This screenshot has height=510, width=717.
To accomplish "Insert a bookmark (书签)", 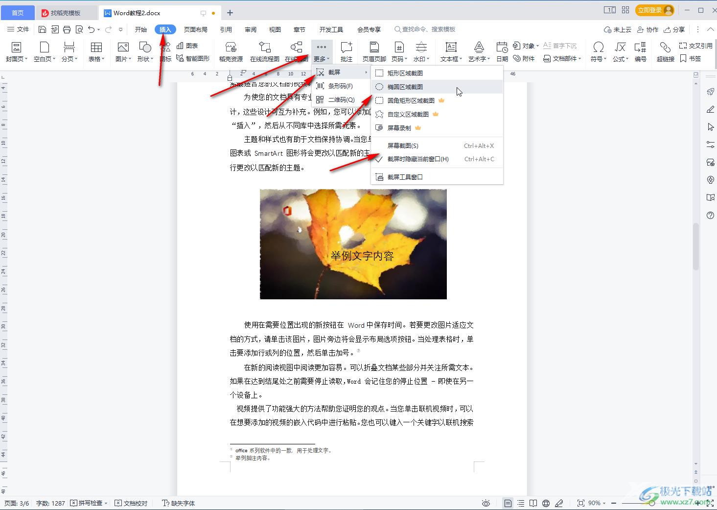I will click(691, 58).
